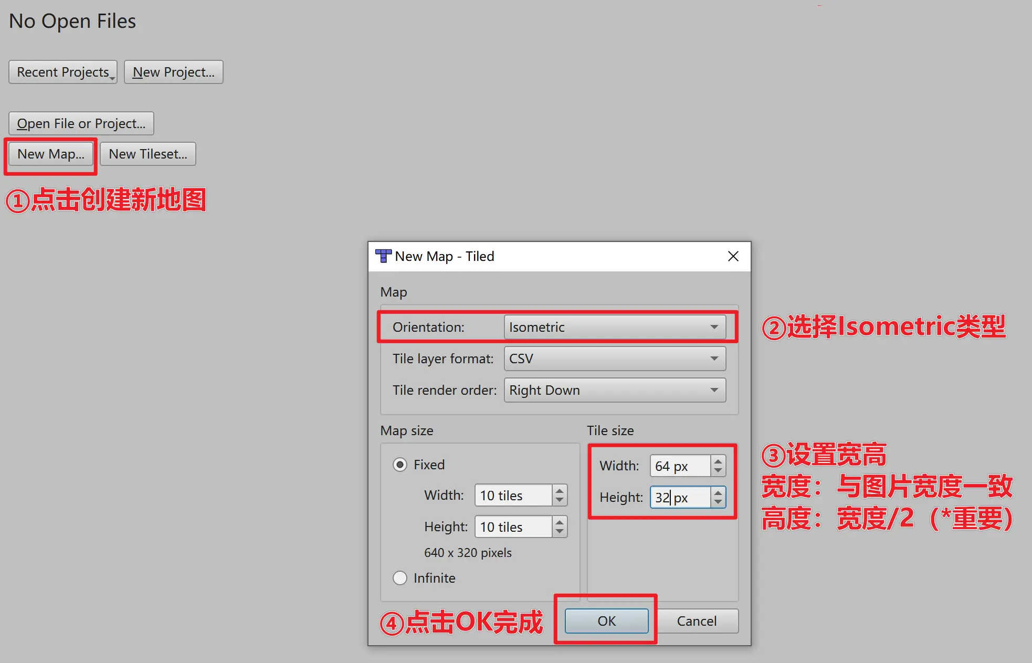Click the New Tileset... button

(x=148, y=154)
